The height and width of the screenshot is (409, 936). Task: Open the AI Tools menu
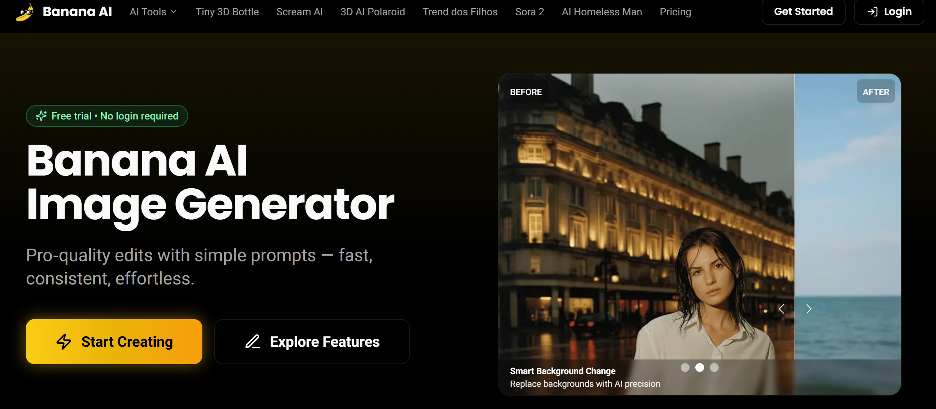[154, 12]
